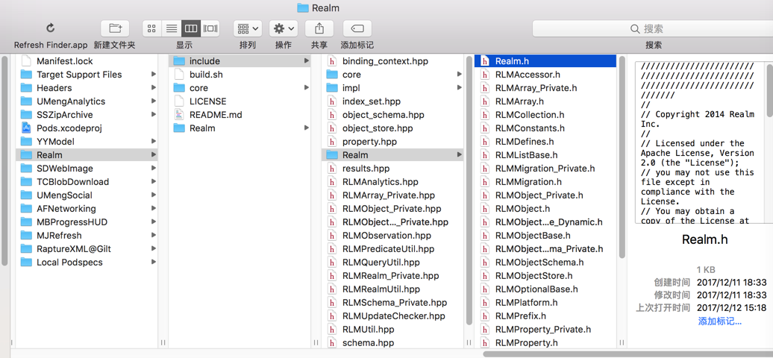
Task: Expand Target Support Files via its arrow
Action: [154, 75]
